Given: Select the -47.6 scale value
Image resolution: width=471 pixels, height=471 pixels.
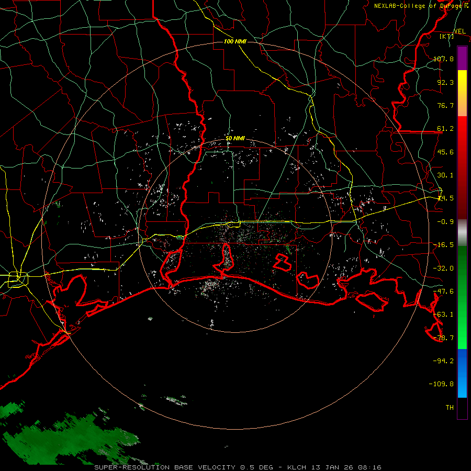Looking at the screenshot, I should coord(443,291).
